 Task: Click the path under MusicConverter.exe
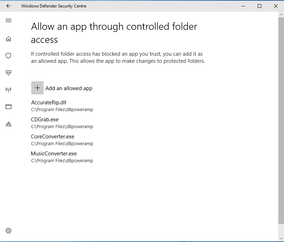click(x=62, y=160)
